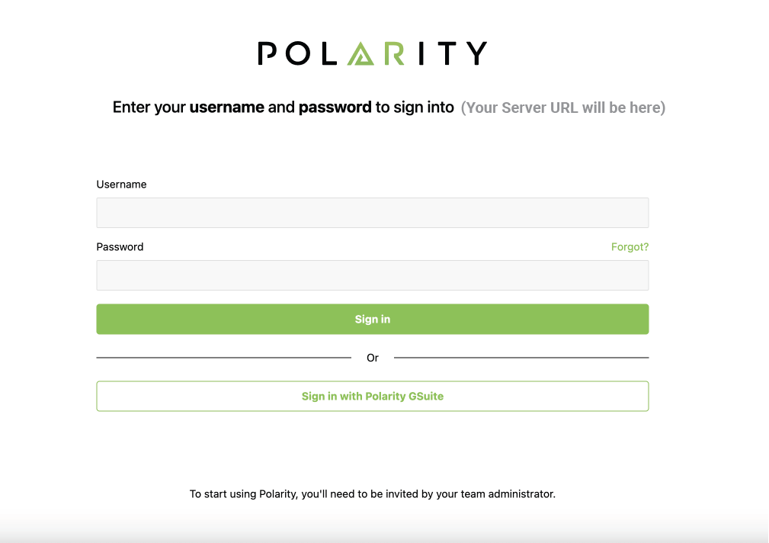Click bold "username" word in heading
Screen dimensions: 769x543
click(226, 108)
